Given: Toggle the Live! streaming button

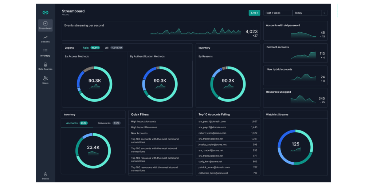Looking at the screenshot, I should [x=254, y=13].
